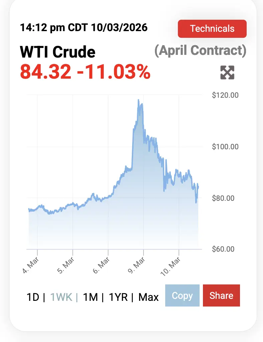Screen dimensions: 263x342
Task: Click the 84.32 price value
Action: 46,71
